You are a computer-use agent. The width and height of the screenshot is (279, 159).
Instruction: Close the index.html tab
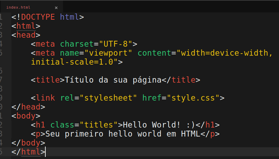coord(56,7)
